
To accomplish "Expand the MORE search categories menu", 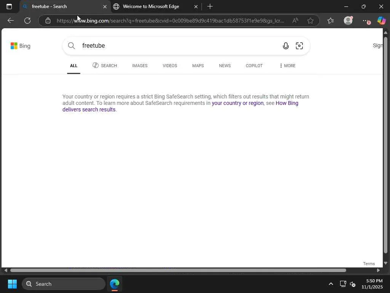I will coord(288,66).
